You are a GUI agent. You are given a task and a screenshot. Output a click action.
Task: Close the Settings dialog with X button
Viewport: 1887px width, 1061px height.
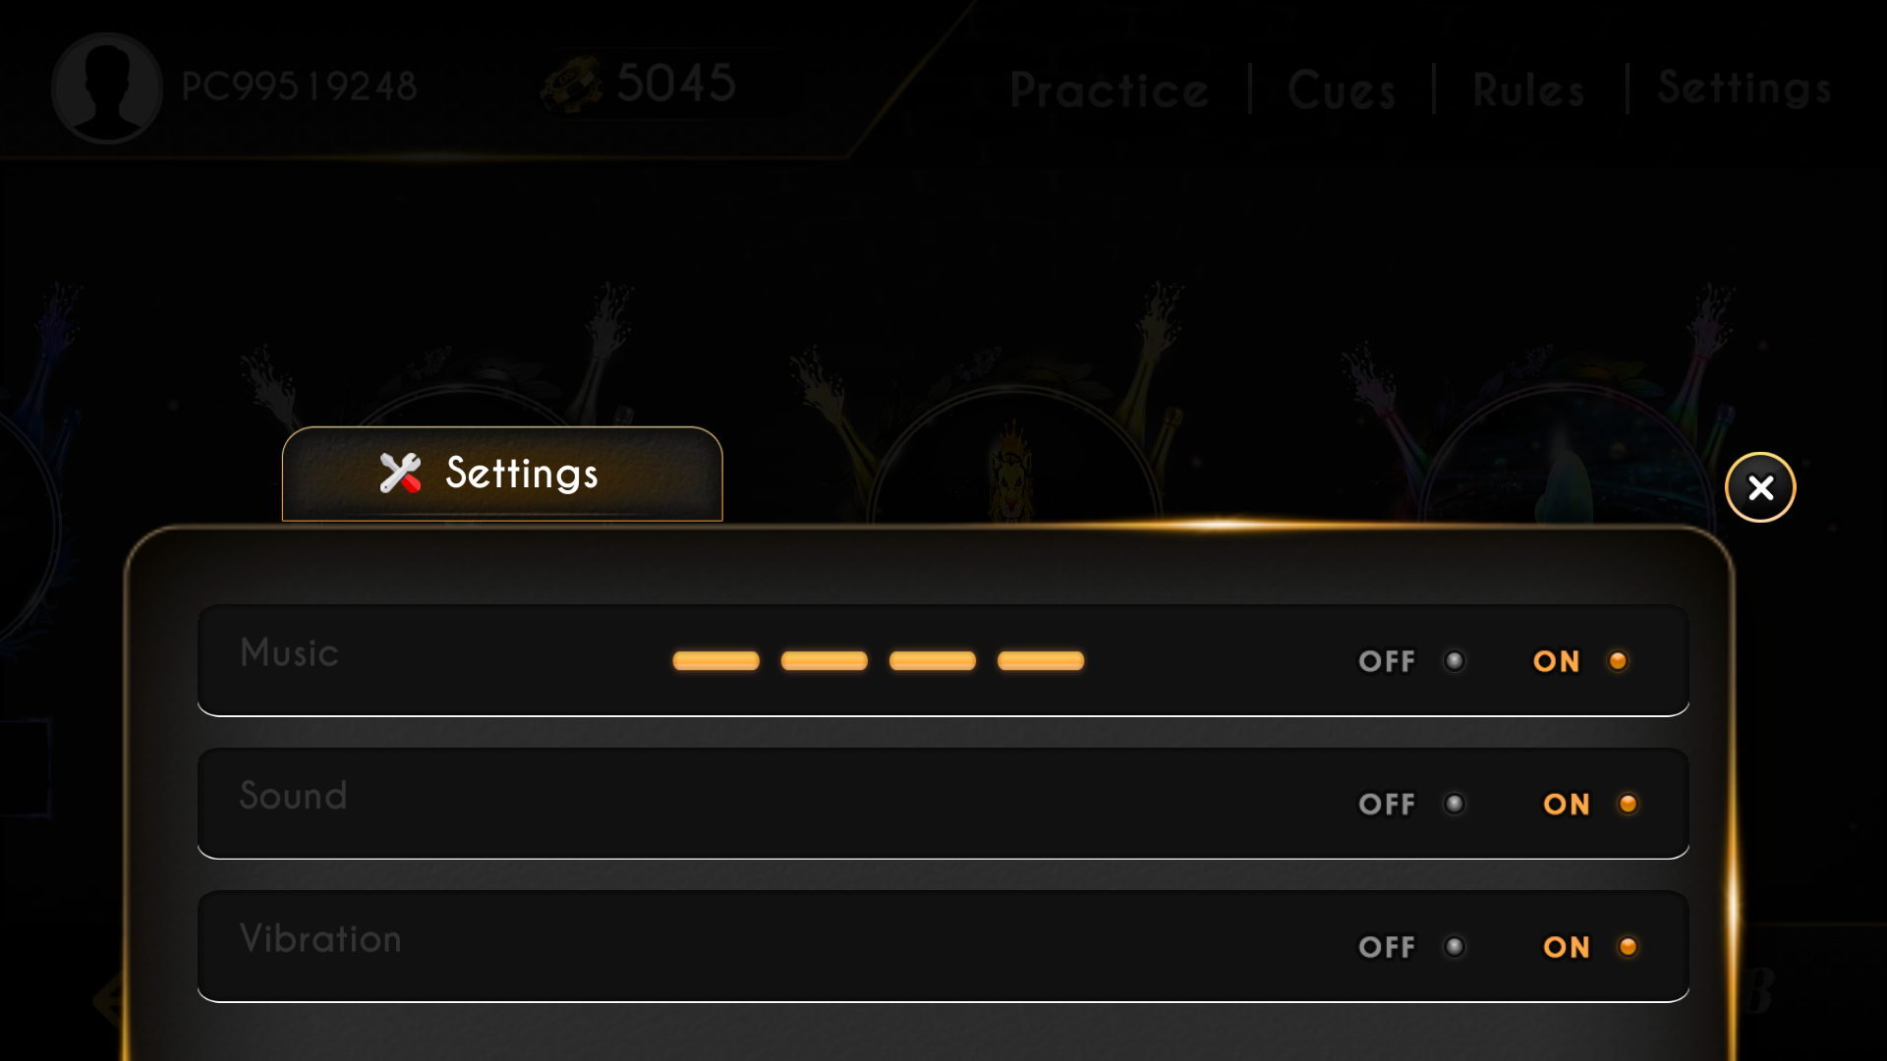1760,487
